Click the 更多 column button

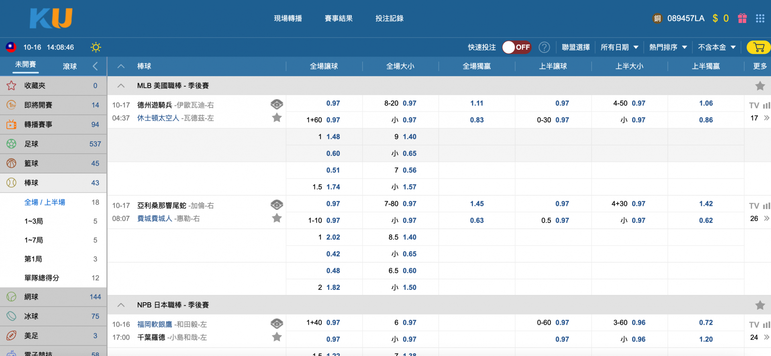[760, 66]
